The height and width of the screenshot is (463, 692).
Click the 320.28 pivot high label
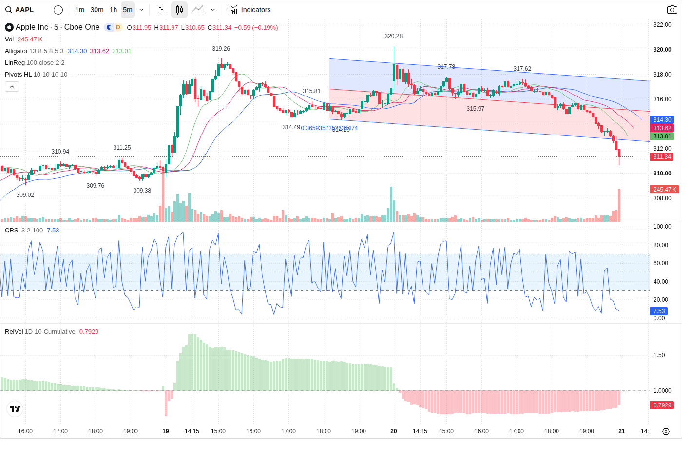(394, 36)
